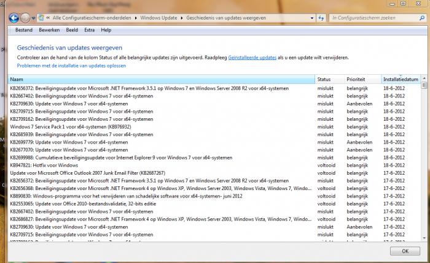This screenshot has width=430, height=263.
Task: Expand arrow after 'Windows Update' breadcrumb
Action: (x=182, y=18)
